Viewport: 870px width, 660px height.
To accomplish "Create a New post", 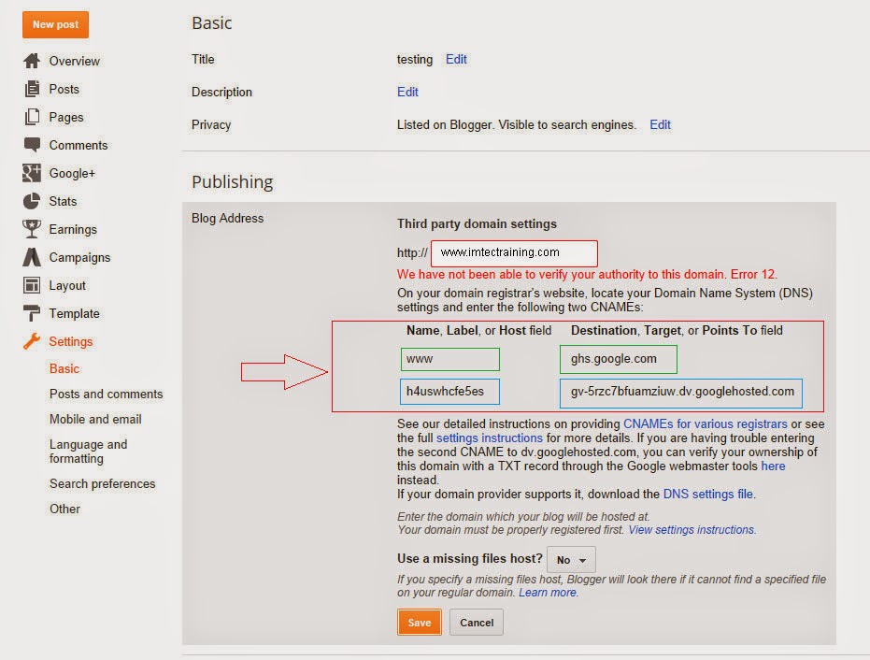I will 55,24.
